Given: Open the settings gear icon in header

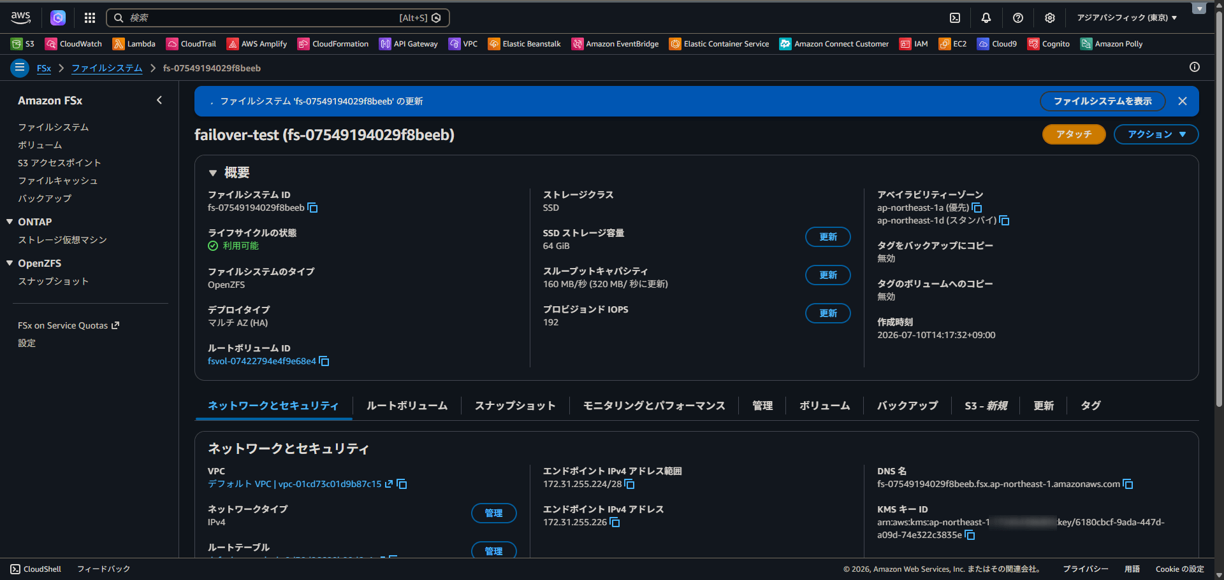Looking at the screenshot, I should [x=1050, y=18].
